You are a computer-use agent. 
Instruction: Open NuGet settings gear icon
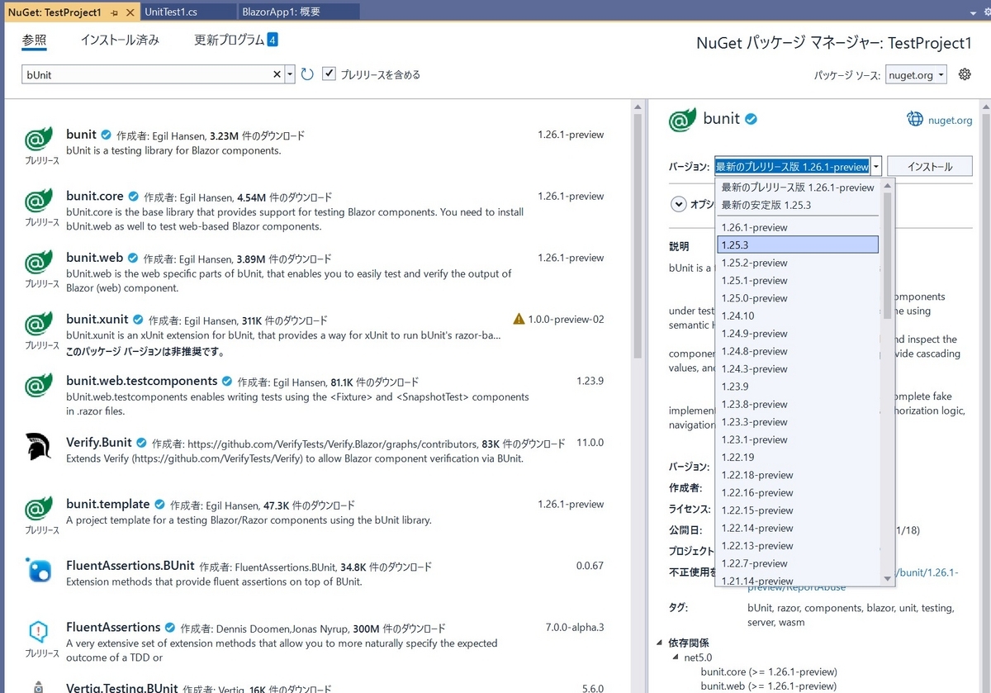pos(965,74)
